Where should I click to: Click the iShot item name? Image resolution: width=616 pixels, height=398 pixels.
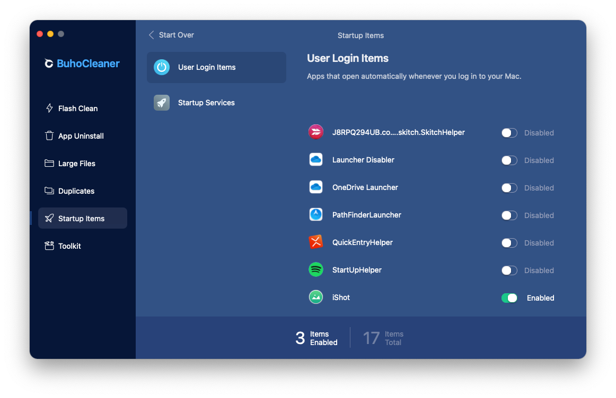(341, 297)
